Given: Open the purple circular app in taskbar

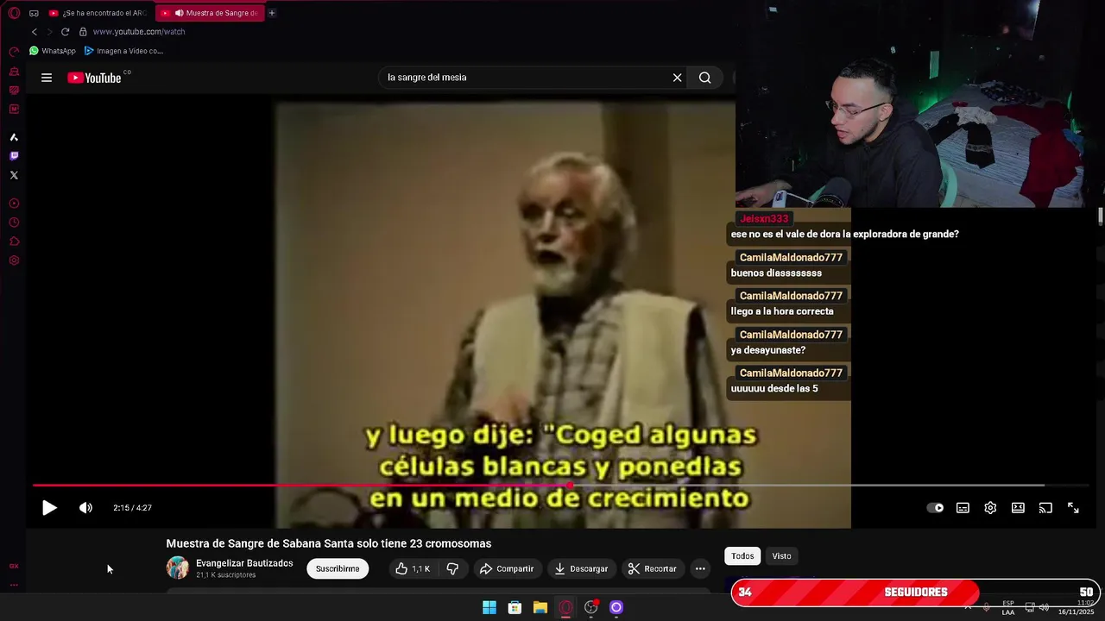Looking at the screenshot, I should click(x=616, y=607).
